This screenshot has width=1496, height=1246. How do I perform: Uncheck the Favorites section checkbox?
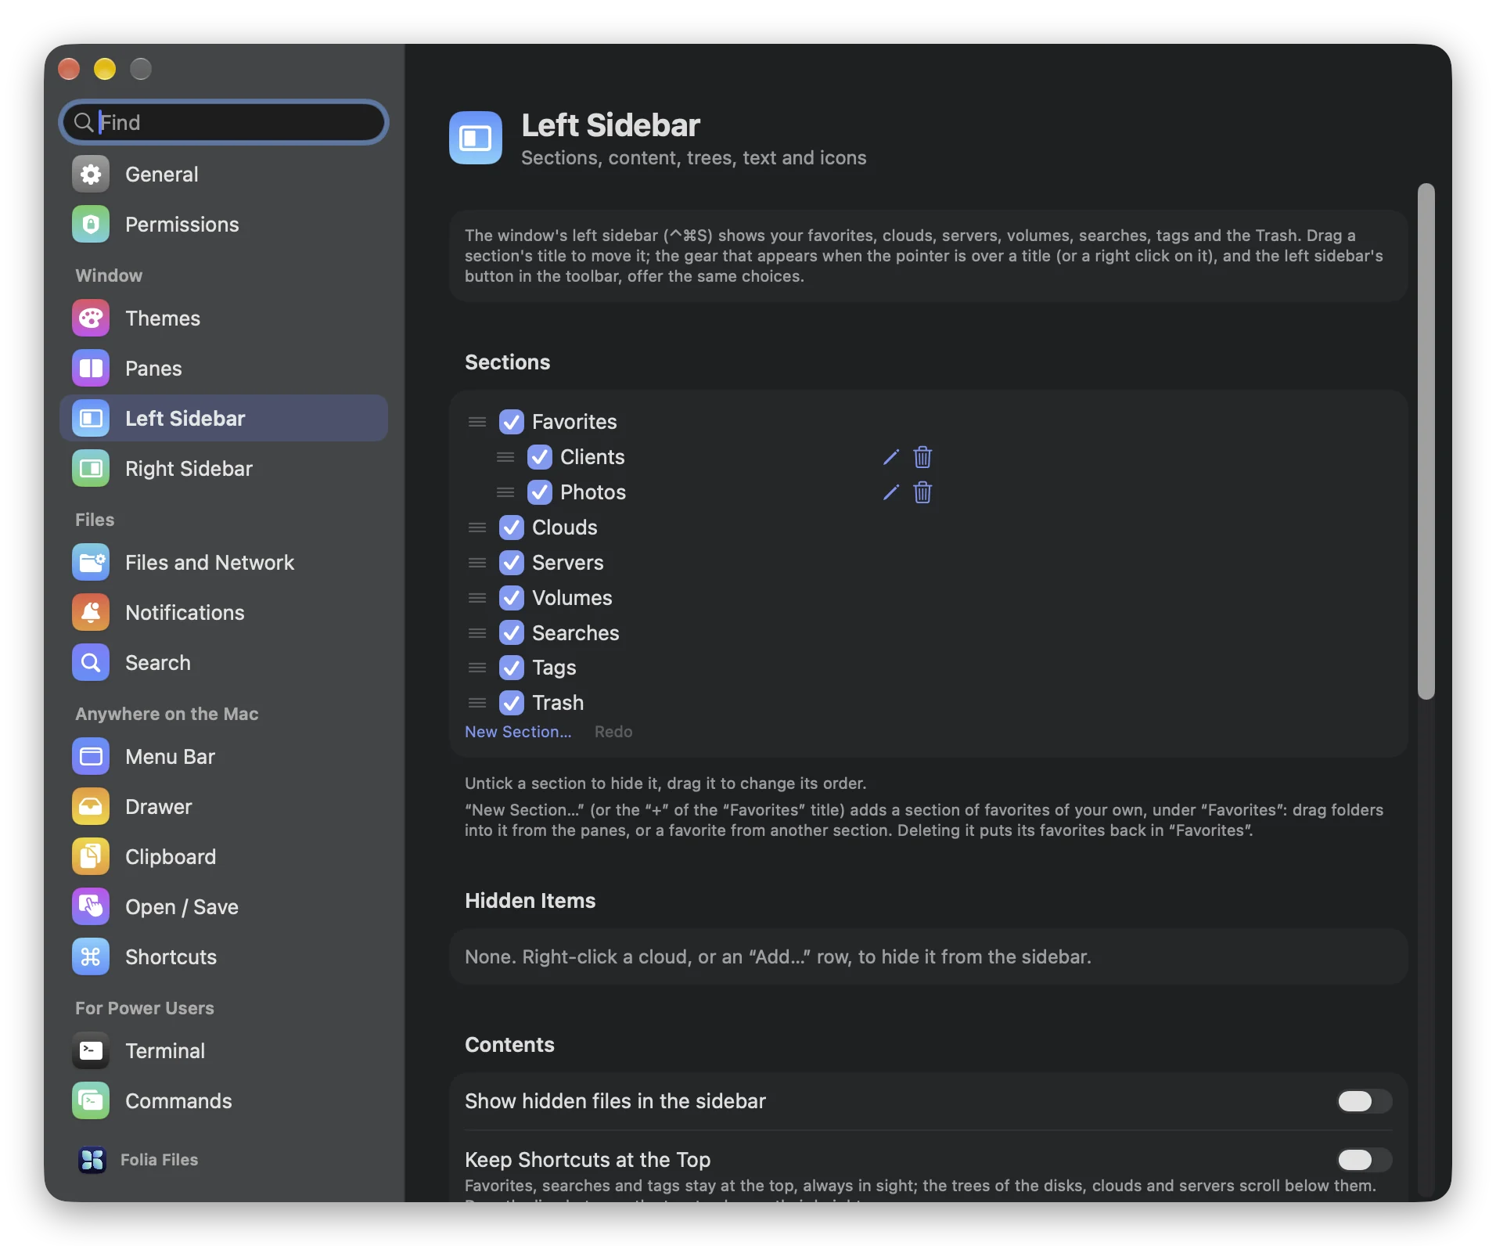pos(512,422)
